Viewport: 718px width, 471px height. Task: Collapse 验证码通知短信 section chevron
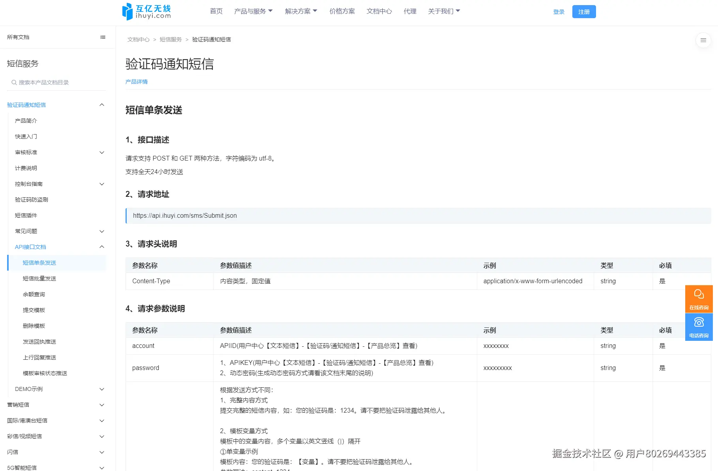102,105
